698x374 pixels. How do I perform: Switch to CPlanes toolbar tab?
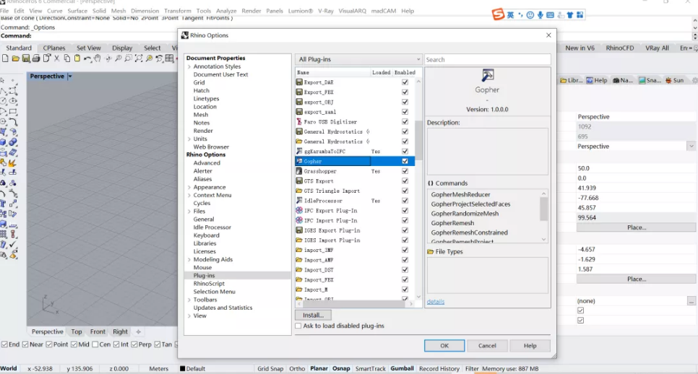pos(54,48)
